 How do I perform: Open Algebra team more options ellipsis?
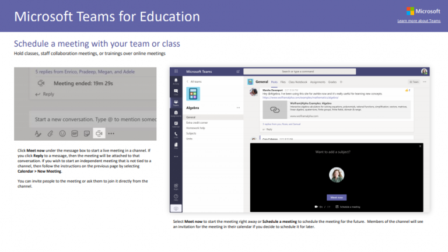click(x=238, y=108)
